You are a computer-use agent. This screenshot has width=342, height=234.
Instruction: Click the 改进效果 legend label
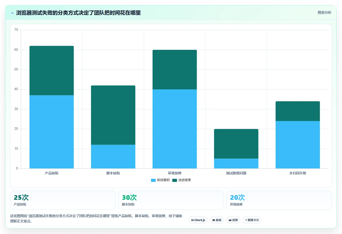184,180
